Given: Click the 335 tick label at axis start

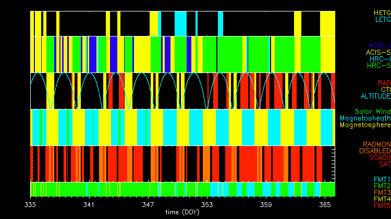Looking at the screenshot, I should click(31, 205).
